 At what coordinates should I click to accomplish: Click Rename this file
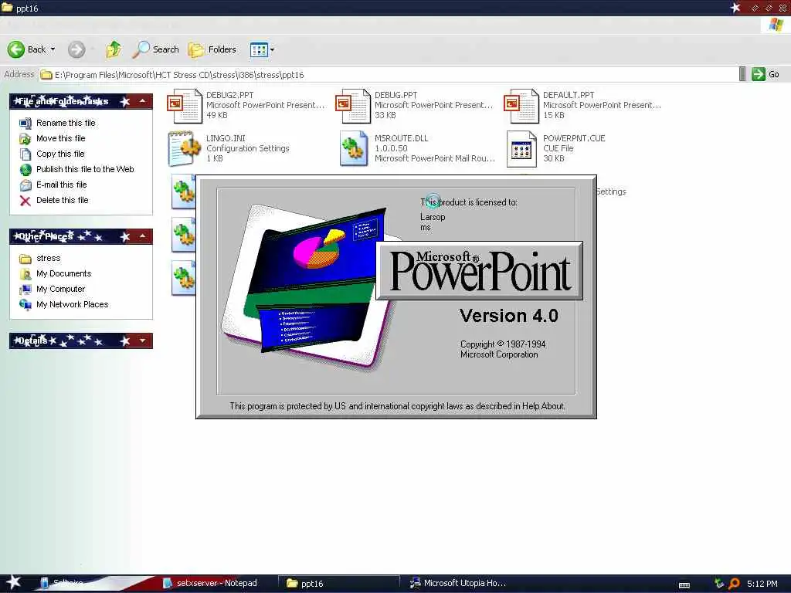66,123
